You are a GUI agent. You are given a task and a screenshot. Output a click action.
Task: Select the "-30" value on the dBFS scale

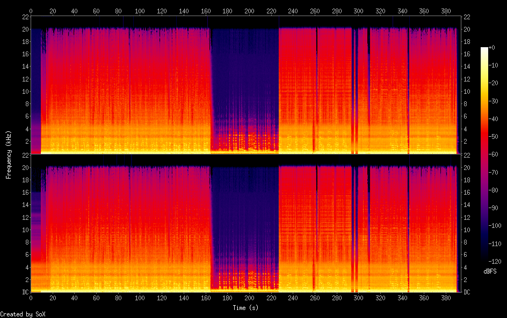(x=493, y=101)
